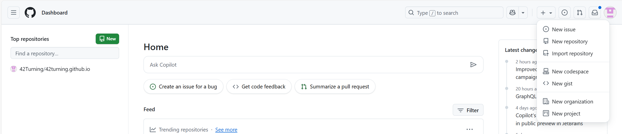The image size is (622, 134).
Task: Open the Feed Filter dropdown
Action: click(x=468, y=110)
